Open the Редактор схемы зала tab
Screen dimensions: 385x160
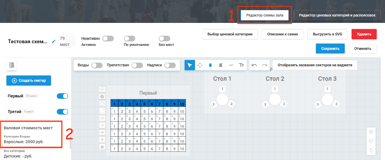pyautogui.click(x=265, y=15)
